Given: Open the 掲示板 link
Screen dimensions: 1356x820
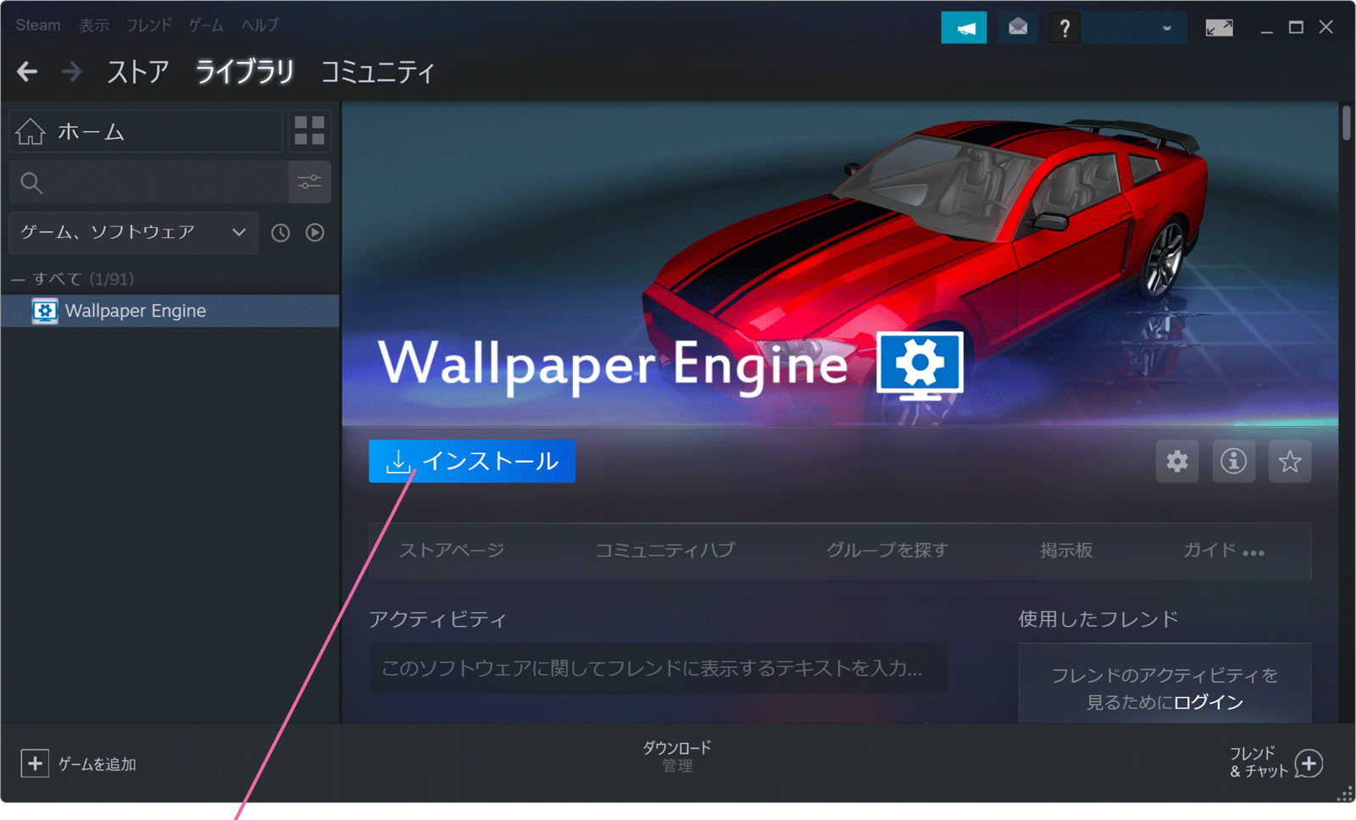Looking at the screenshot, I should (1067, 550).
